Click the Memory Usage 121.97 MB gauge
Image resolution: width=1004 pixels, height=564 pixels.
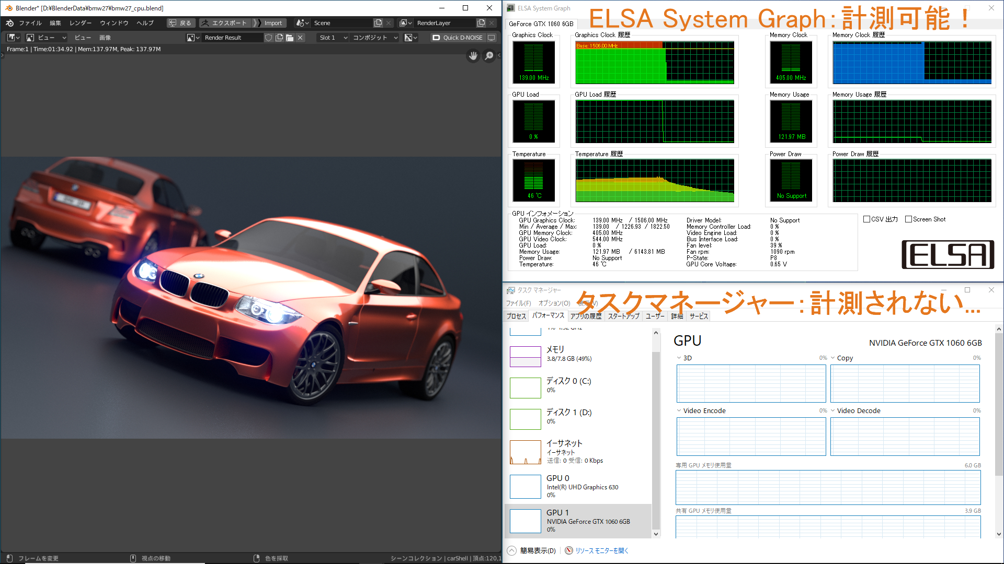[x=791, y=121]
